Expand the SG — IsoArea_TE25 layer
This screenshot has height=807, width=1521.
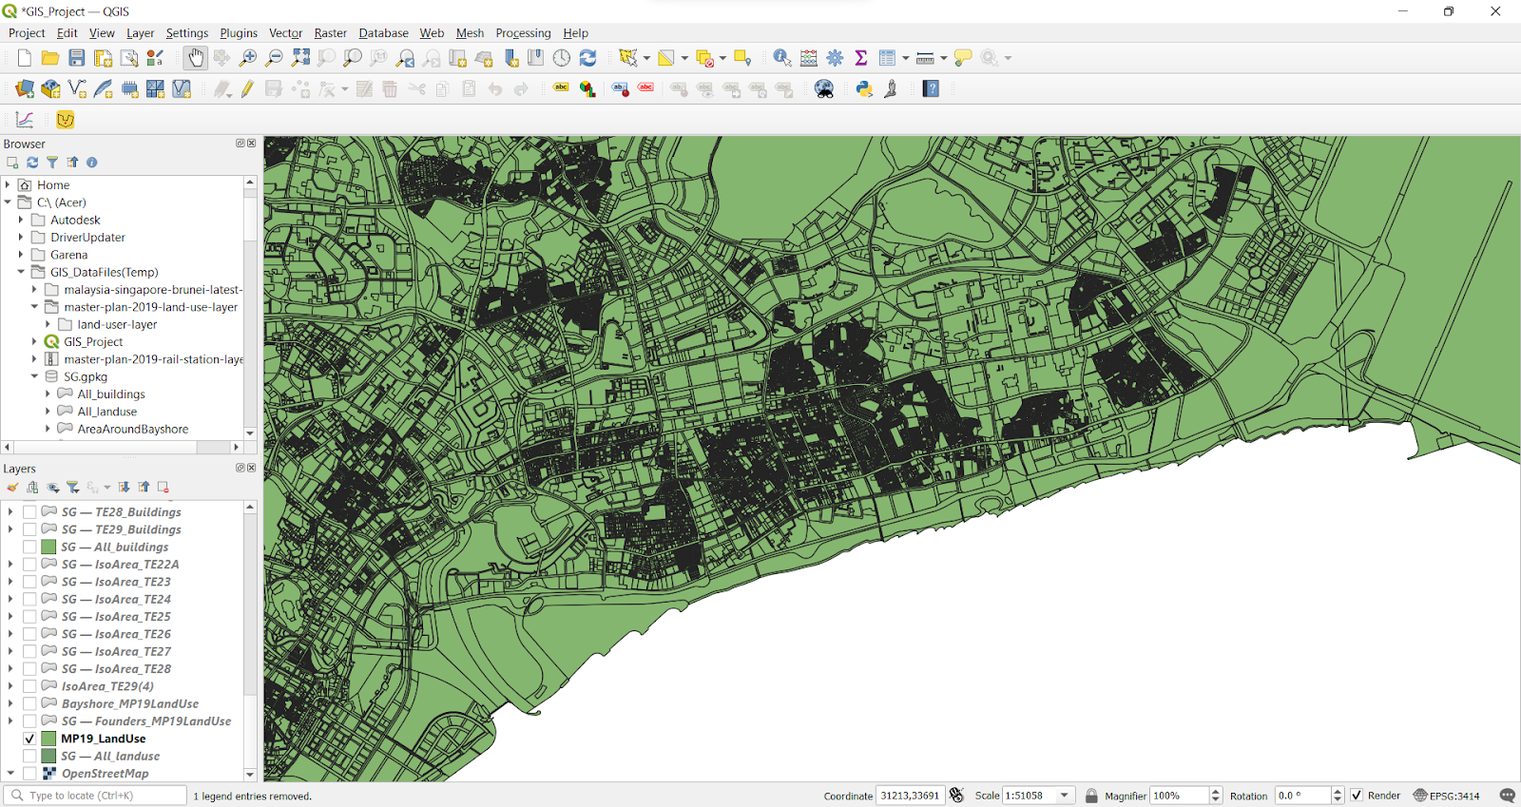(10, 617)
